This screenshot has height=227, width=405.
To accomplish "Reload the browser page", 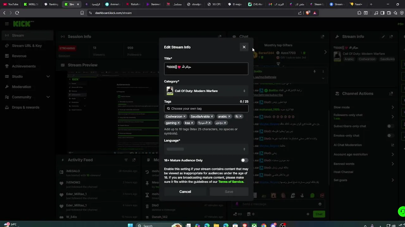I will pos(17,13).
